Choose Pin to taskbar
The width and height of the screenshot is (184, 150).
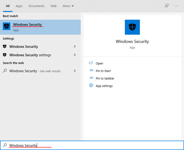(105, 78)
